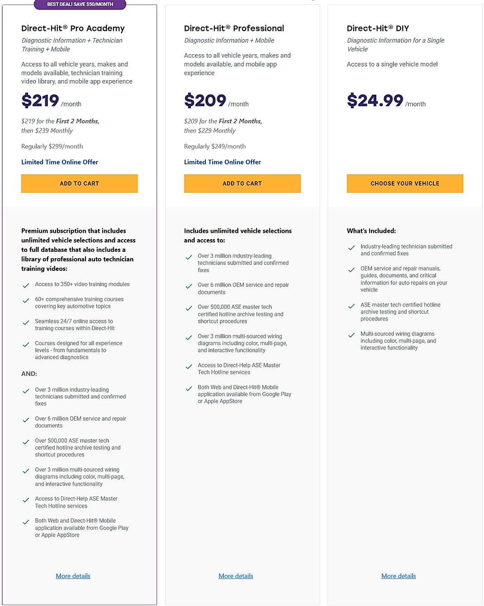Click ADD TO CART for Professional plan
This screenshot has height=606, width=484.
(242, 183)
